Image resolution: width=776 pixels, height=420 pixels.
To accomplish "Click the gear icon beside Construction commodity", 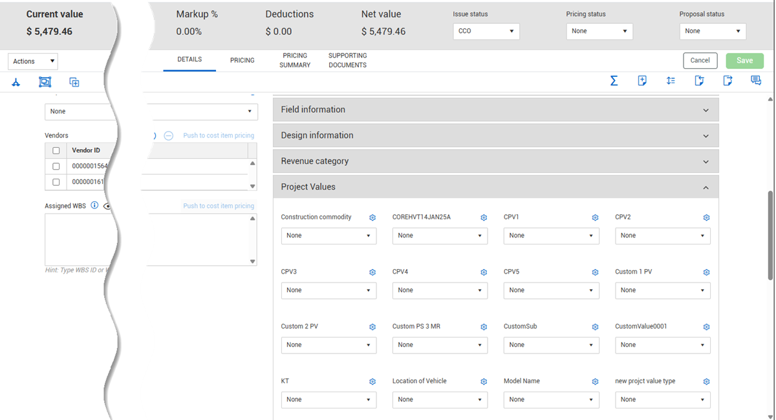I will coord(372,218).
